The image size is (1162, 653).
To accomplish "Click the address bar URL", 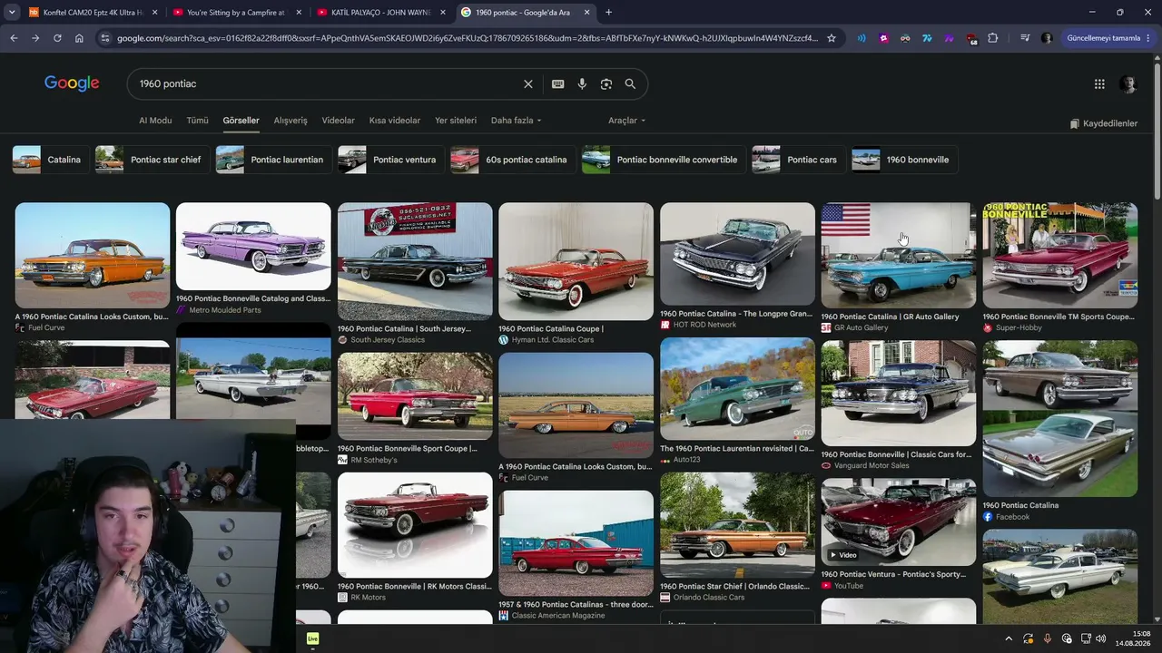I will tap(468, 38).
